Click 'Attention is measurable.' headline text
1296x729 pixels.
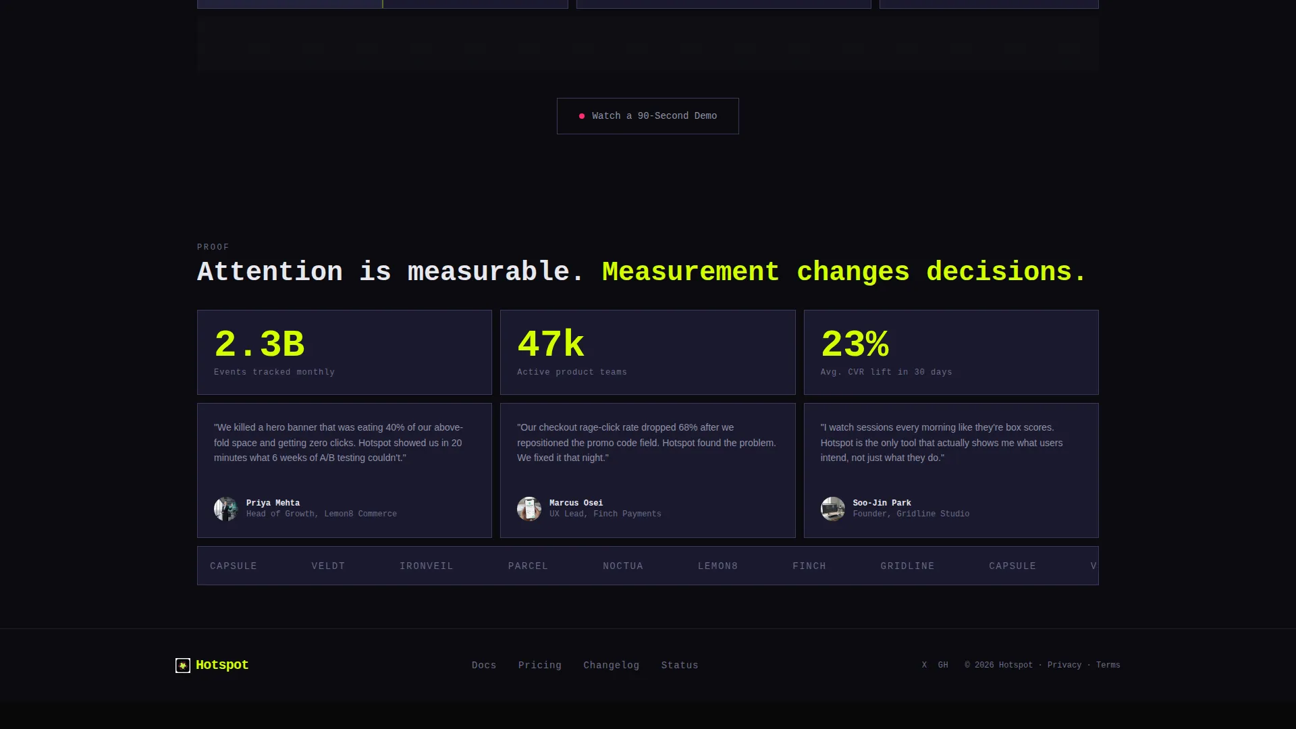click(x=390, y=272)
